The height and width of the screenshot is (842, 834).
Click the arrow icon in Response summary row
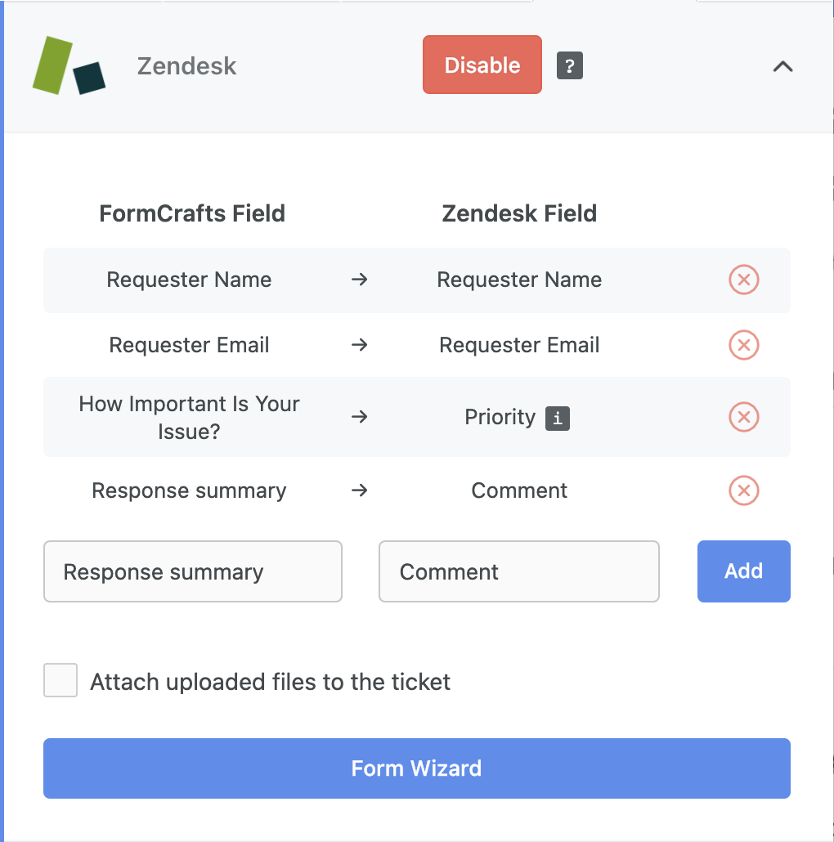tap(359, 490)
